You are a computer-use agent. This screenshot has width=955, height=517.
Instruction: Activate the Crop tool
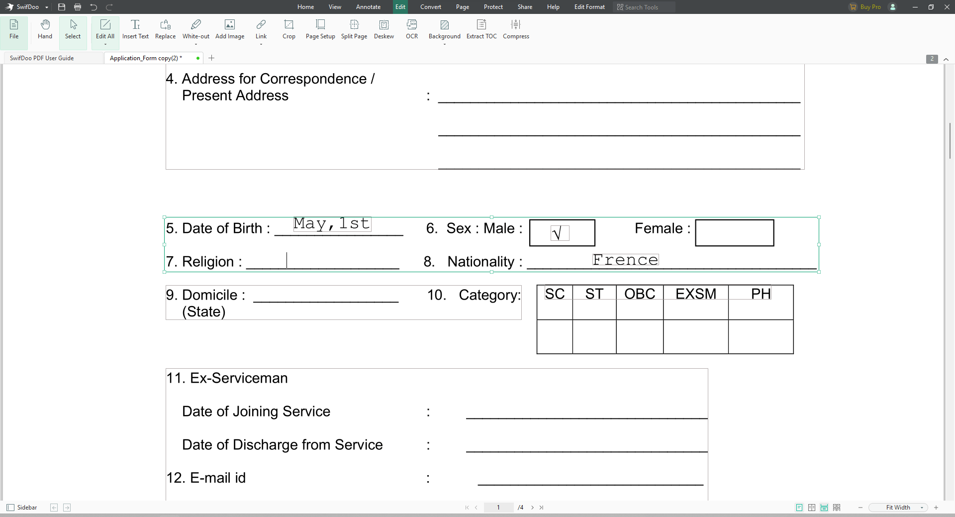288,30
